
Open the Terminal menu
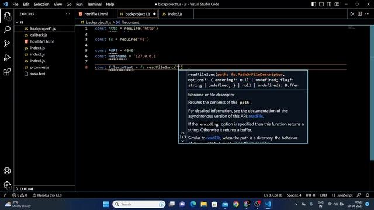[x=94, y=4]
